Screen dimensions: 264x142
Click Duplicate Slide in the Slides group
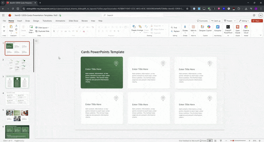pos(42,31)
